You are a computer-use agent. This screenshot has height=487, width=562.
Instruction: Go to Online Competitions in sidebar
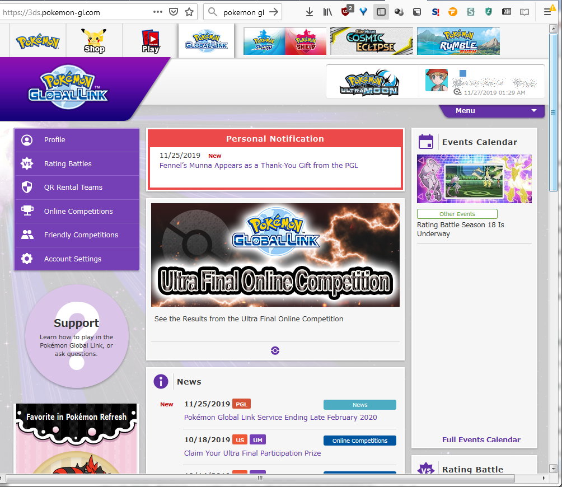[x=77, y=212]
